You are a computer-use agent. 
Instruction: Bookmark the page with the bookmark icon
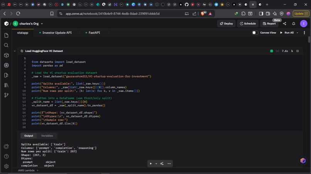point(52,13)
